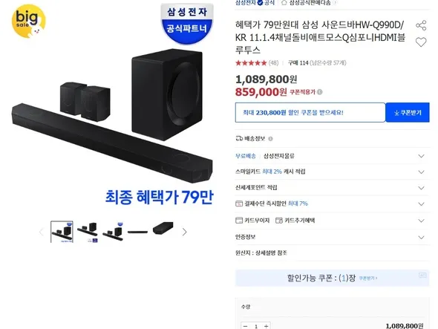
Task: Click the share icon beside product title
Action: point(421,25)
